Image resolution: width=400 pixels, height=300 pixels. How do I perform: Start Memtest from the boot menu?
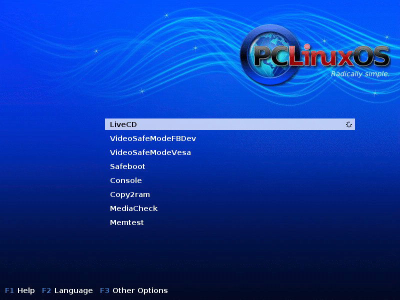pyautogui.click(x=127, y=222)
